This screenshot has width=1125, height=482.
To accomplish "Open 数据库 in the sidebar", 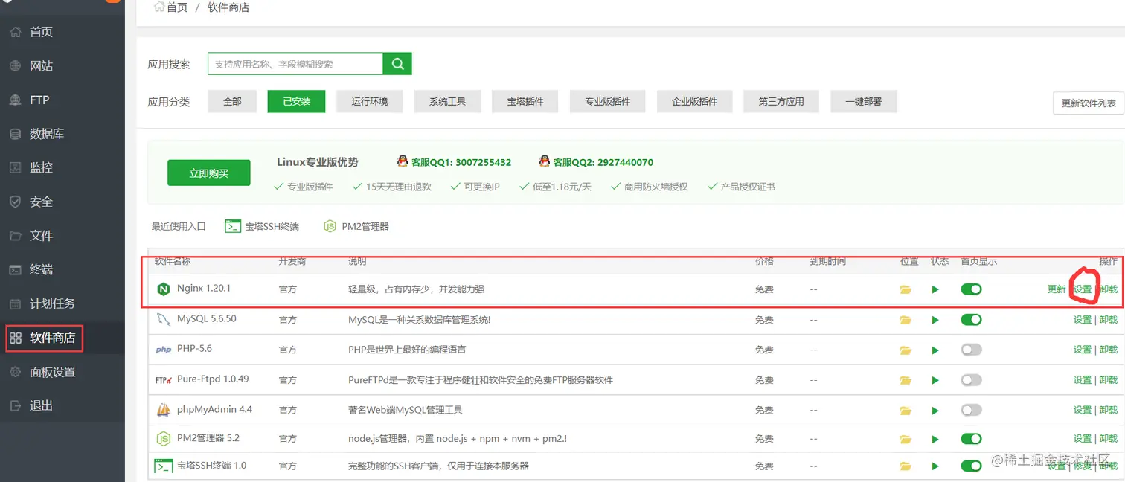I will pos(46,134).
